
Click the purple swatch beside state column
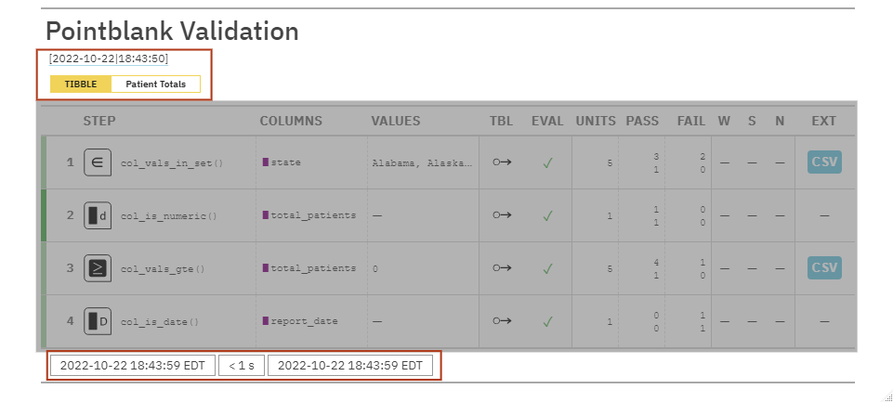(x=266, y=162)
